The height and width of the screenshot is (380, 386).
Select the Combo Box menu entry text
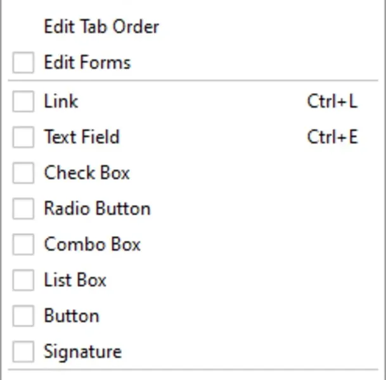(x=92, y=244)
